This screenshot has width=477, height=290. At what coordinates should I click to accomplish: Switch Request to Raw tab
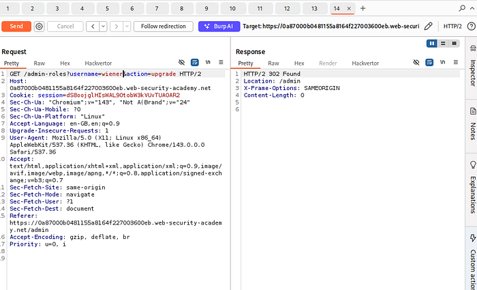pos(40,63)
